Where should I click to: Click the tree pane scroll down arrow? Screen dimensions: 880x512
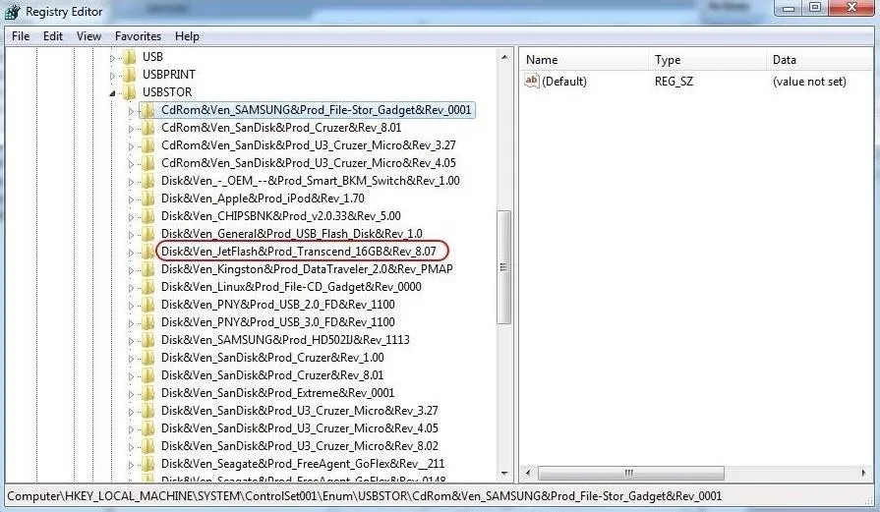[x=504, y=474]
